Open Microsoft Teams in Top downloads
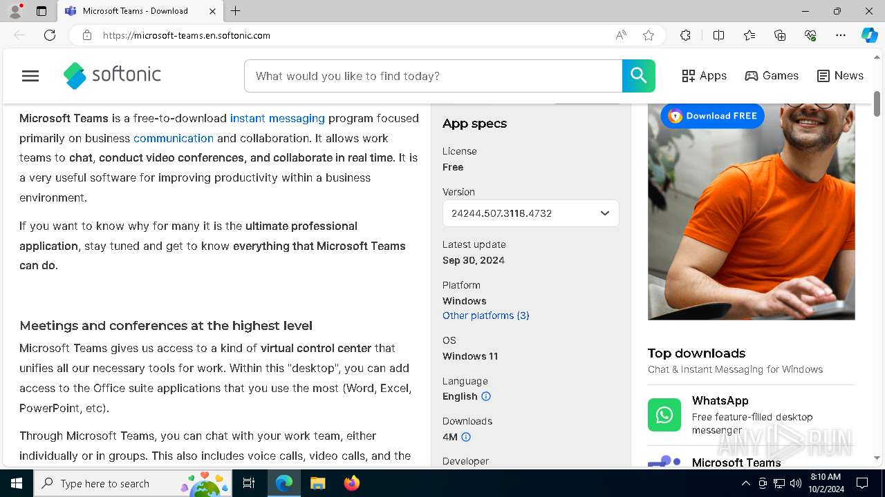Image resolution: width=885 pixels, height=497 pixels. click(737, 462)
